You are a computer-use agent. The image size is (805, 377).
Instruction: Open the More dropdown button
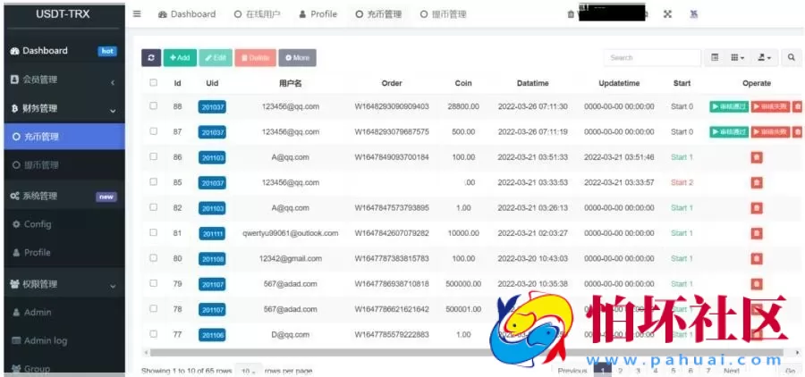click(297, 58)
